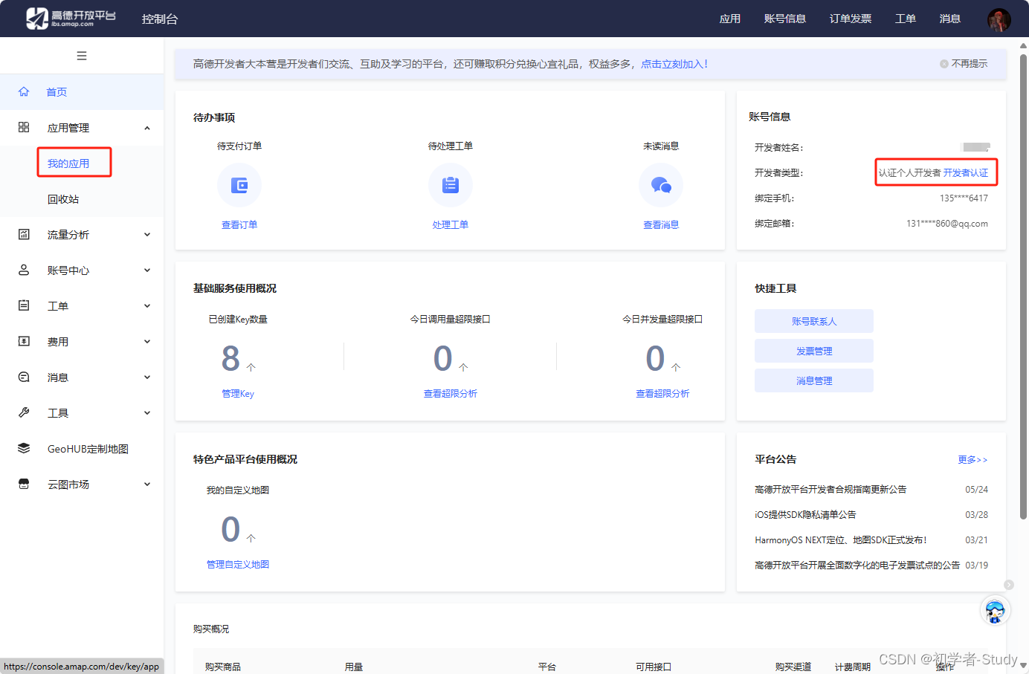Click the GeoHUB layers icon

(24, 449)
